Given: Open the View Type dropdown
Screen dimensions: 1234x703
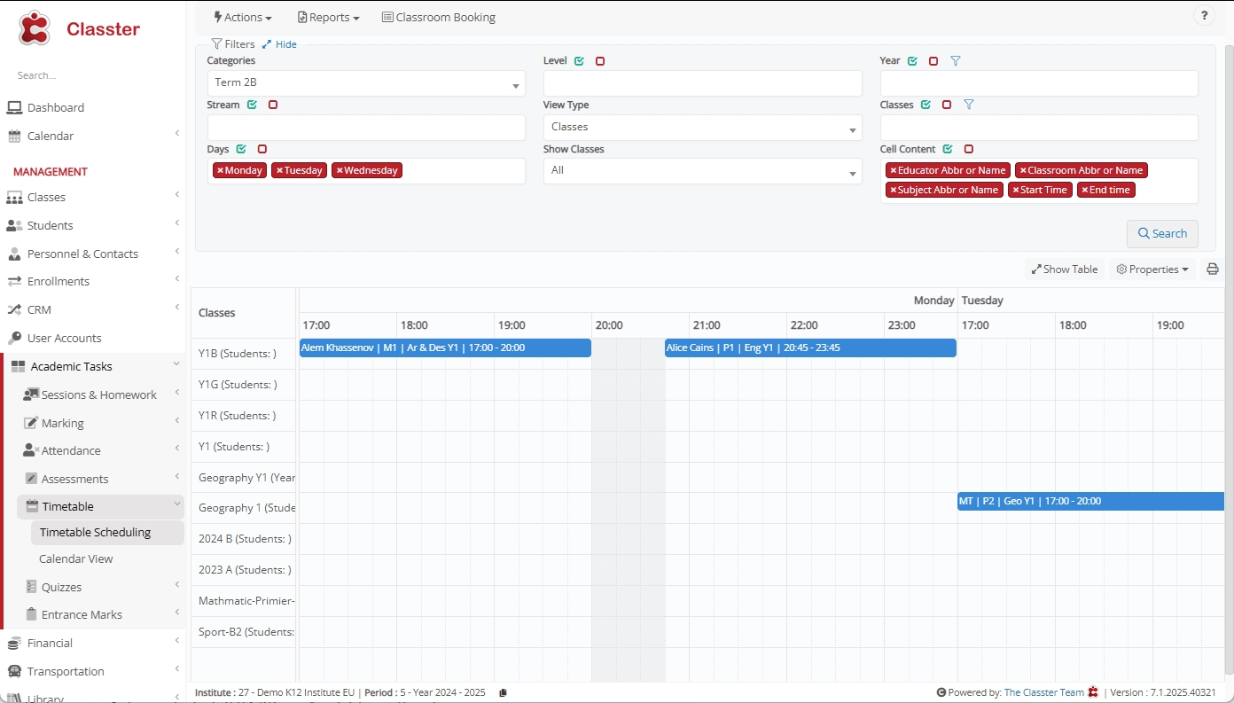Looking at the screenshot, I should (x=702, y=127).
